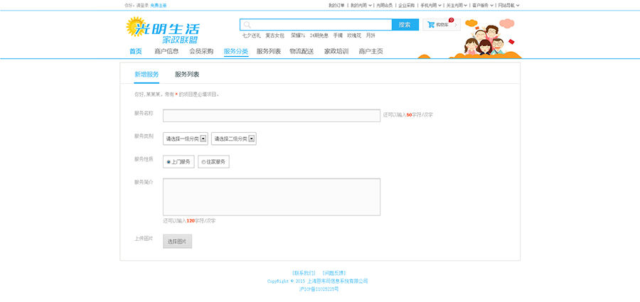Open the 请选择一级分类 dropdown
Screen dimensions: 640x302
point(185,139)
